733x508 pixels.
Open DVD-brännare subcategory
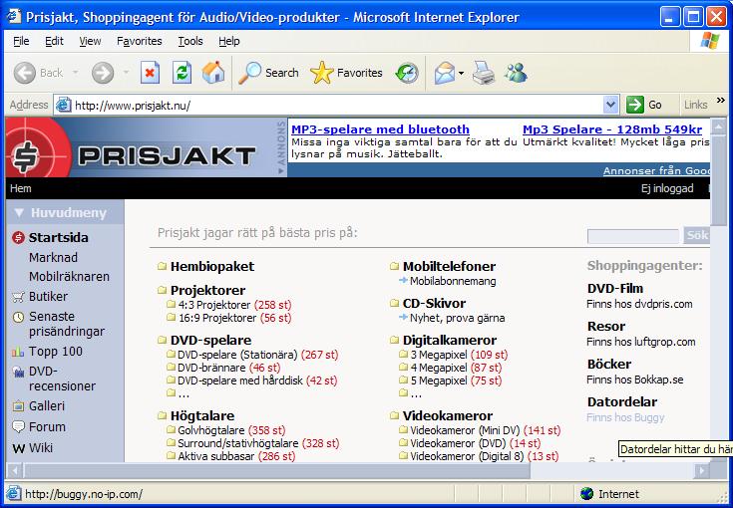coord(211,368)
